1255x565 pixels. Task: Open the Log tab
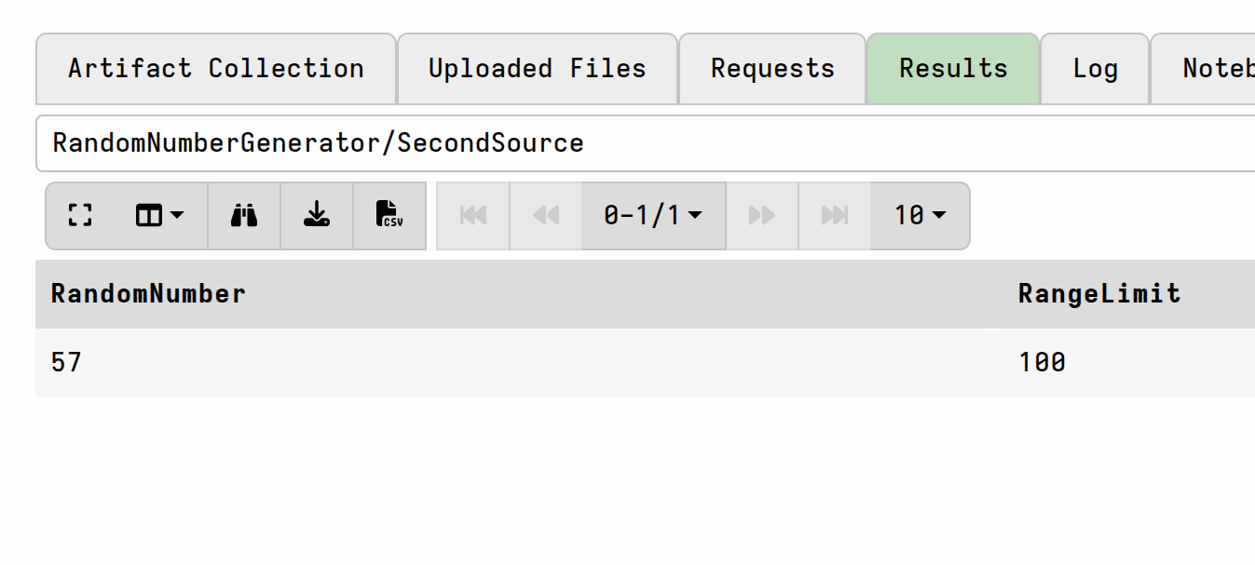1095,69
